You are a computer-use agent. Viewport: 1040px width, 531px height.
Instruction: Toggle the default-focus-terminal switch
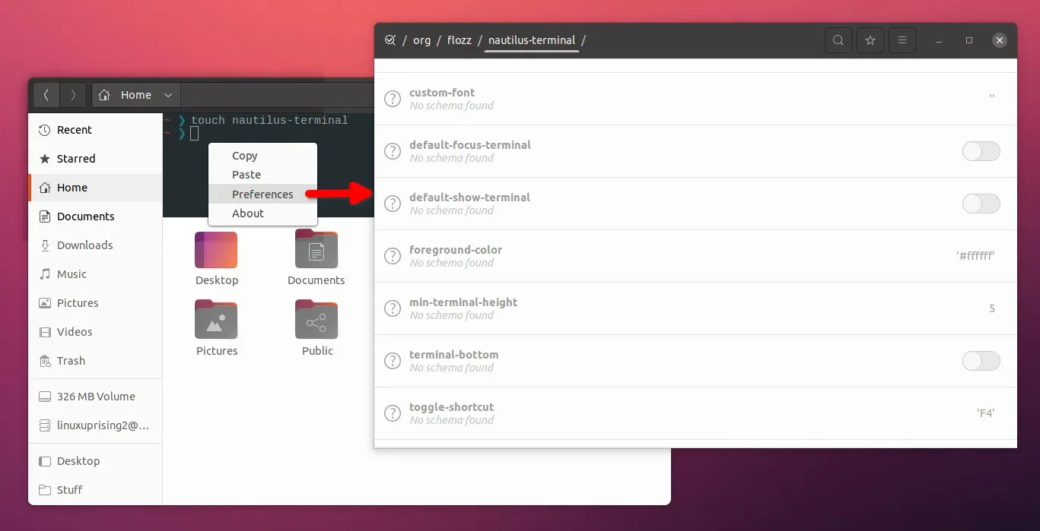tap(981, 151)
